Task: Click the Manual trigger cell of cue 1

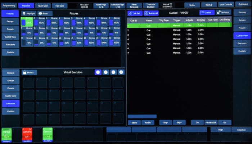Action: [177, 26]
